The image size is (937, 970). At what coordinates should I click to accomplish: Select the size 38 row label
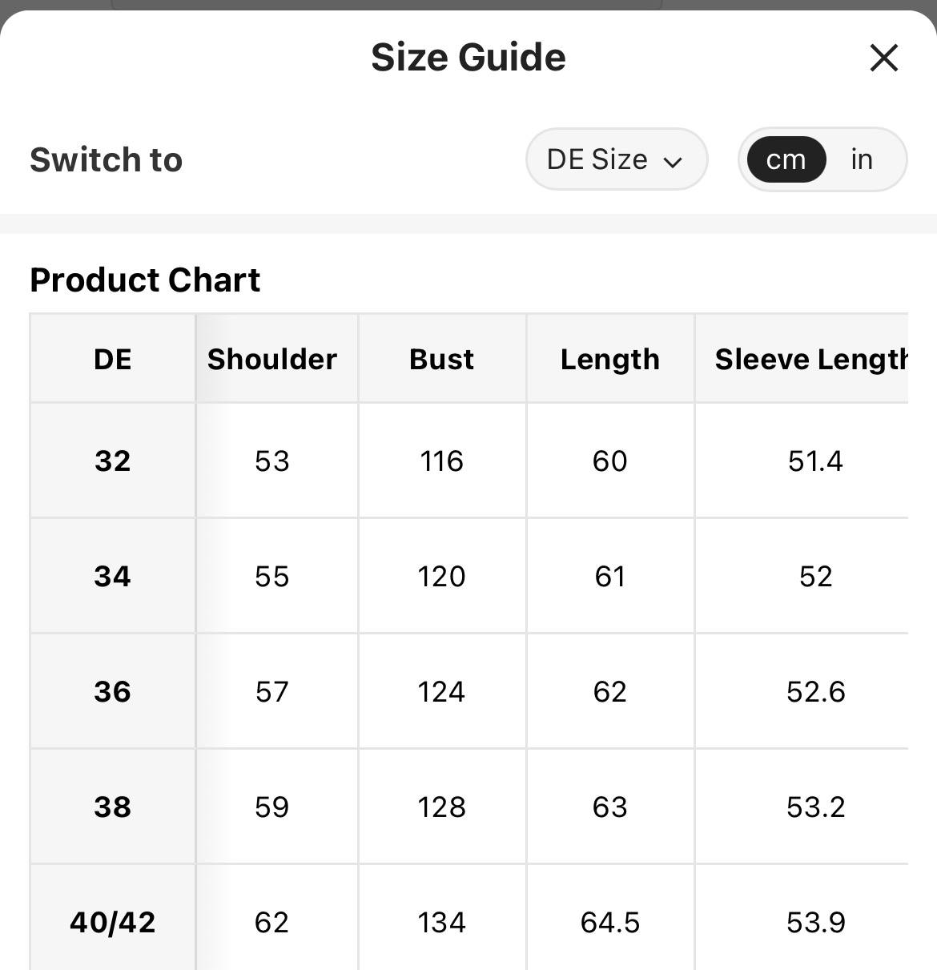pyautogui.click(x=113, y=807)
